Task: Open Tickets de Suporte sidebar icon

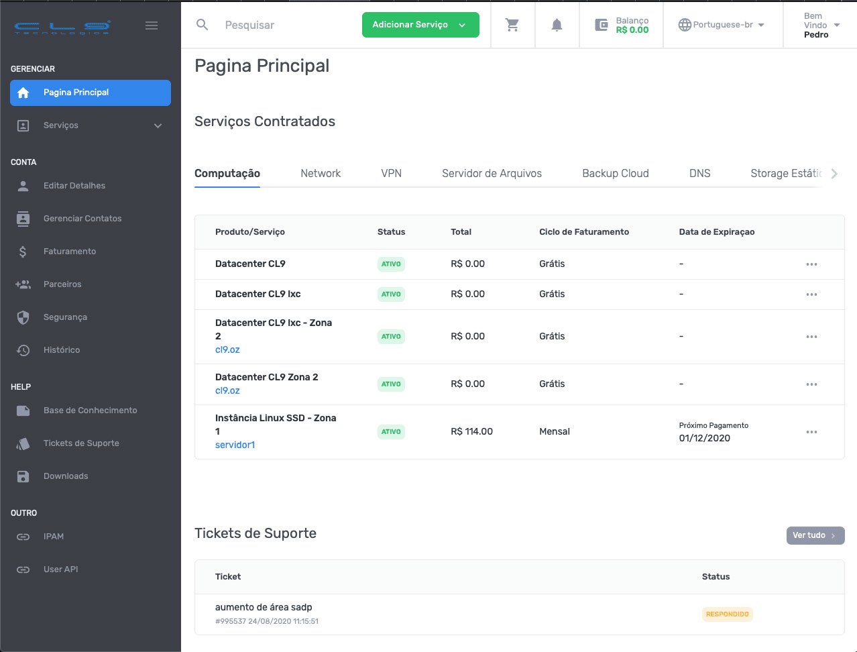Action: [x=23, y=443]
